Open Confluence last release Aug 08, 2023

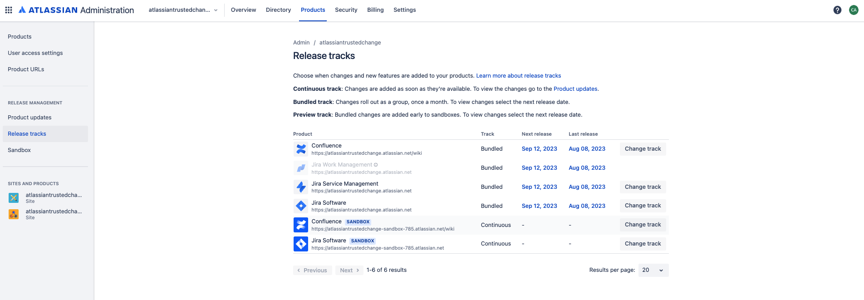point(587,149)
